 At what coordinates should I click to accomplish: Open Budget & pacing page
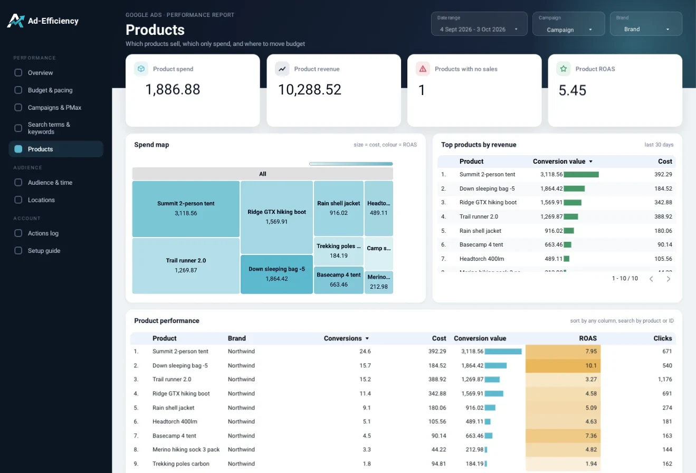tap(56, 90)
